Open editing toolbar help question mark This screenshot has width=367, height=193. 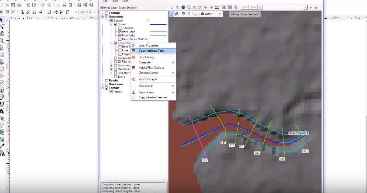pyautogui.click(x=220, y=14)
